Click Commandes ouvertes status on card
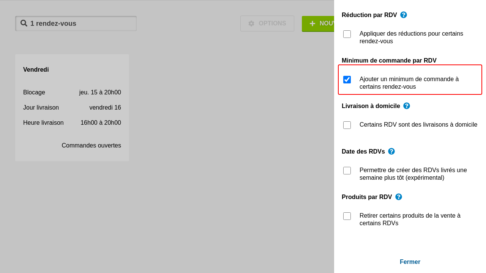486x273 pixels. [x=91, y=146]
